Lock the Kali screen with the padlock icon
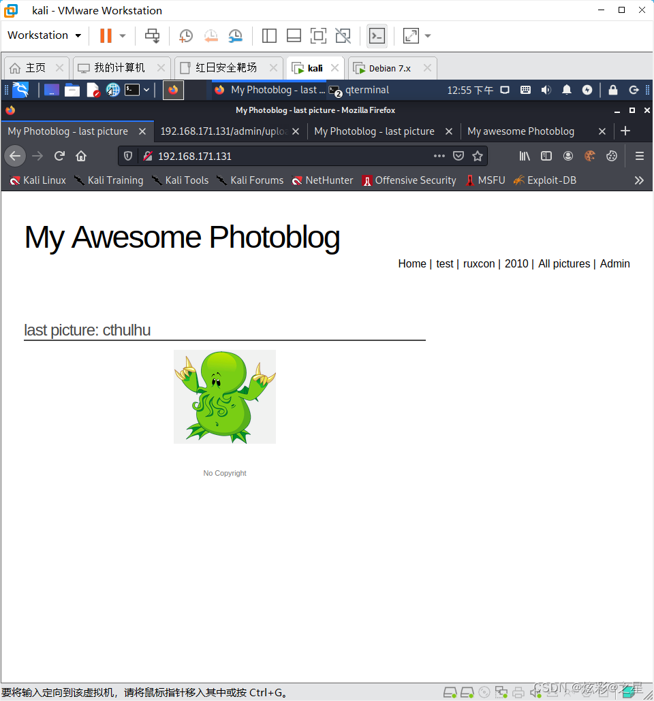 [x=613, y=90]
